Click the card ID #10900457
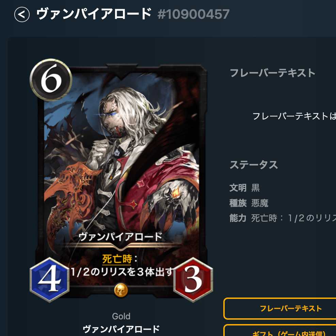The image size is (336, 336). point(193,14)
